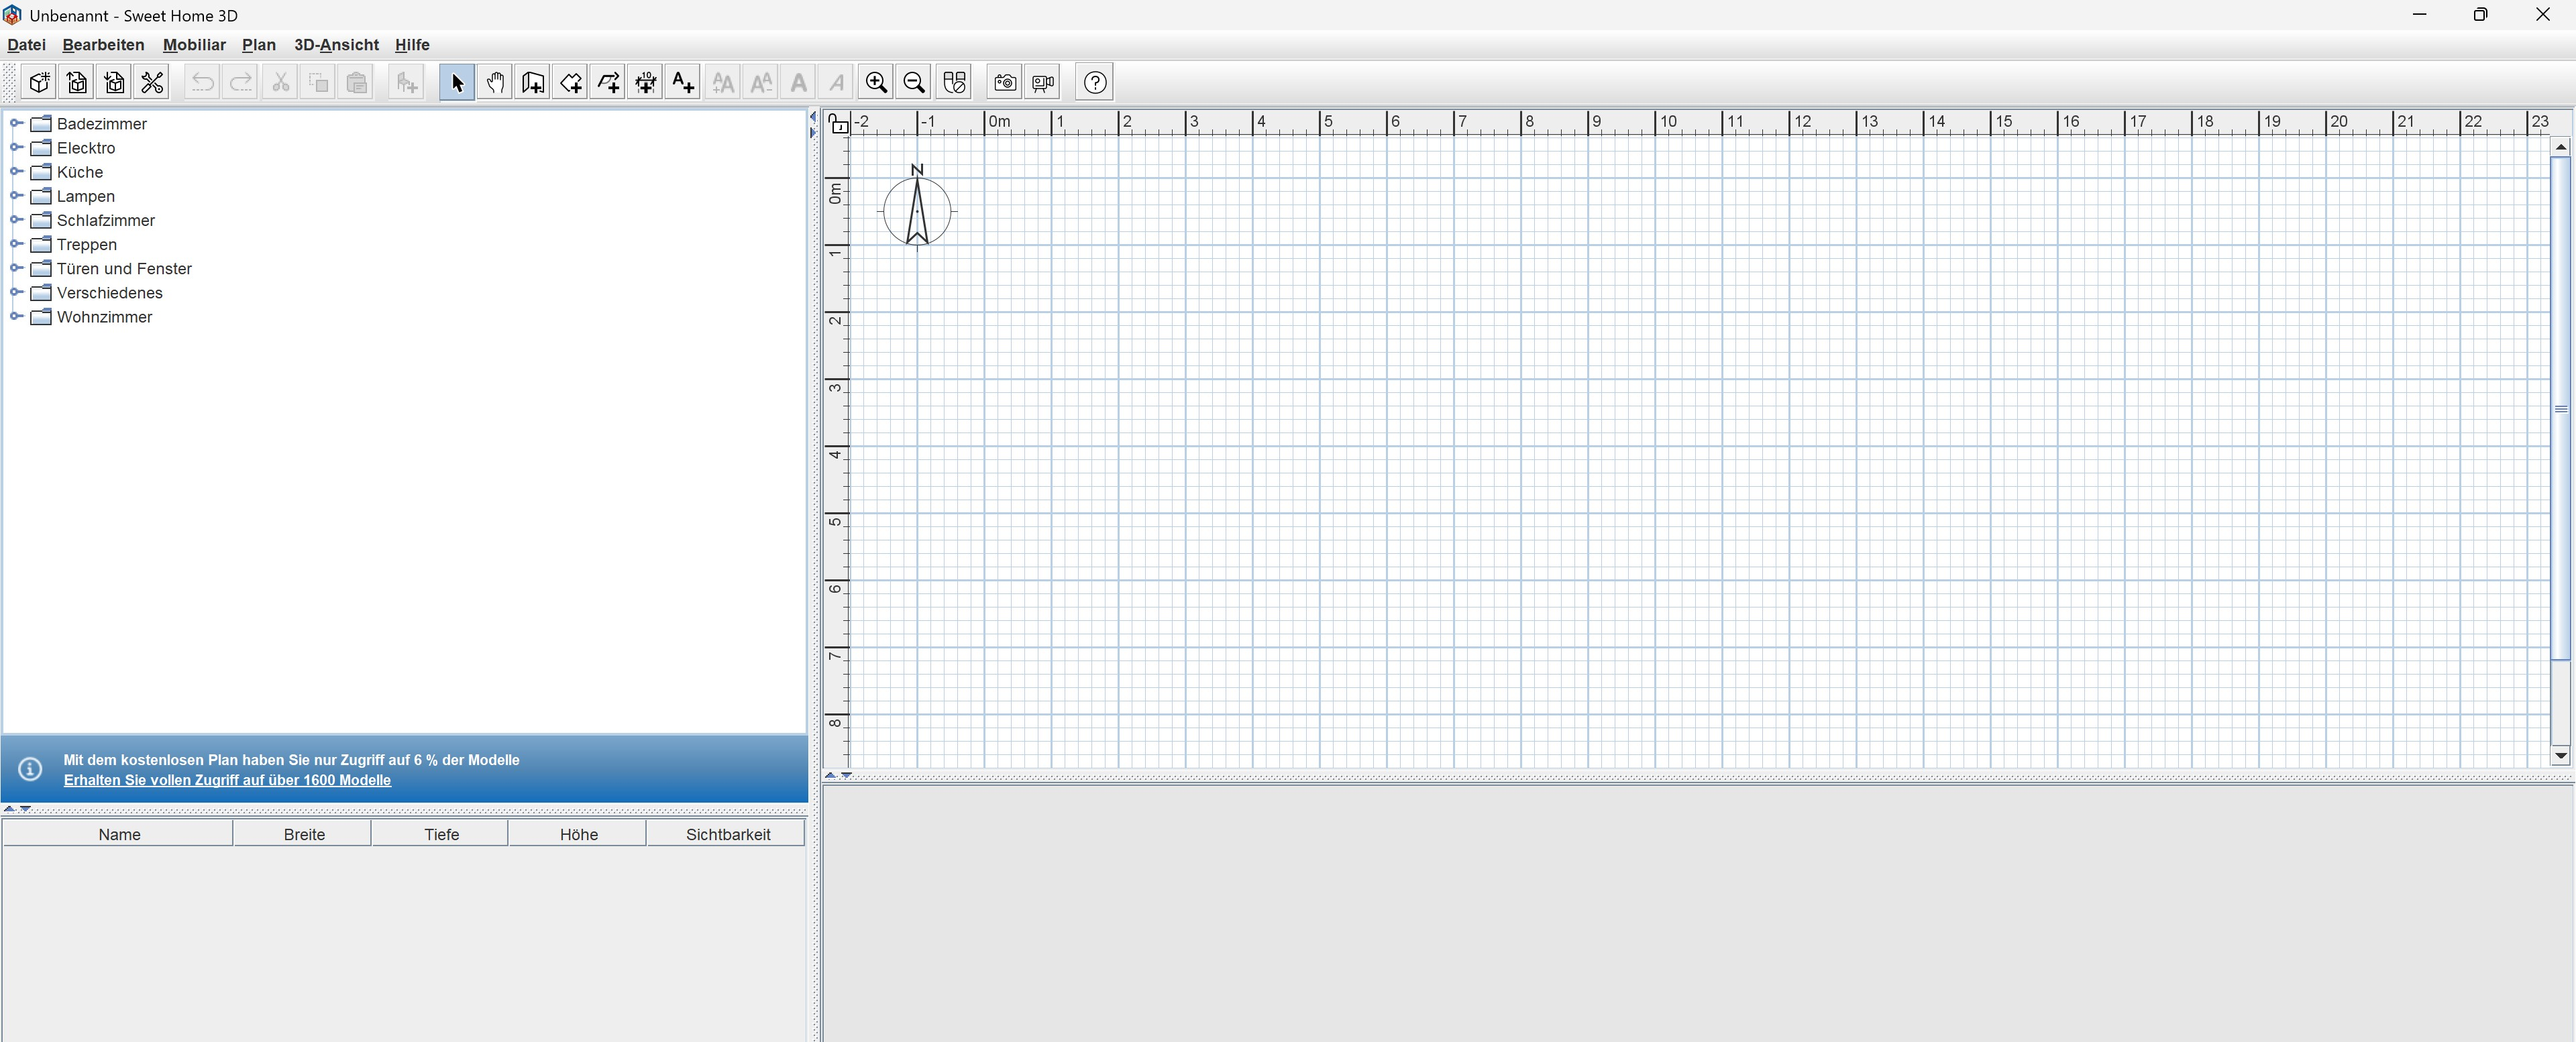Click the Open home toolbar icon
Viewport: 2576px width, 1042px height.
click(77, 82)
